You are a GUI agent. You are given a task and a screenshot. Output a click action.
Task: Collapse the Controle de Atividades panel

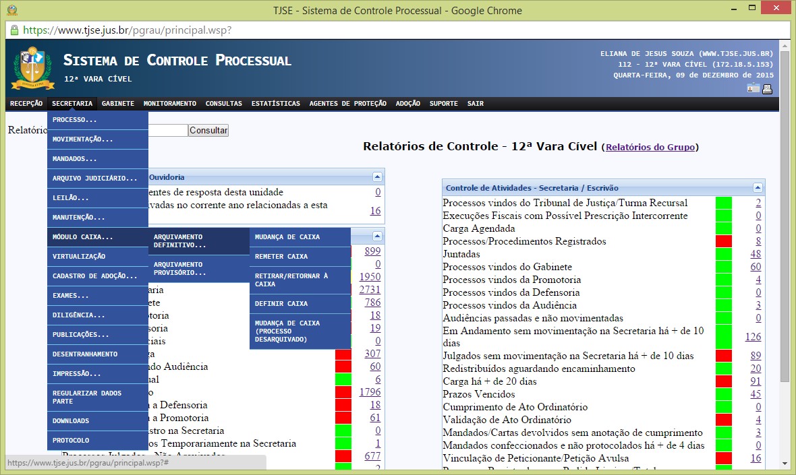758,188
